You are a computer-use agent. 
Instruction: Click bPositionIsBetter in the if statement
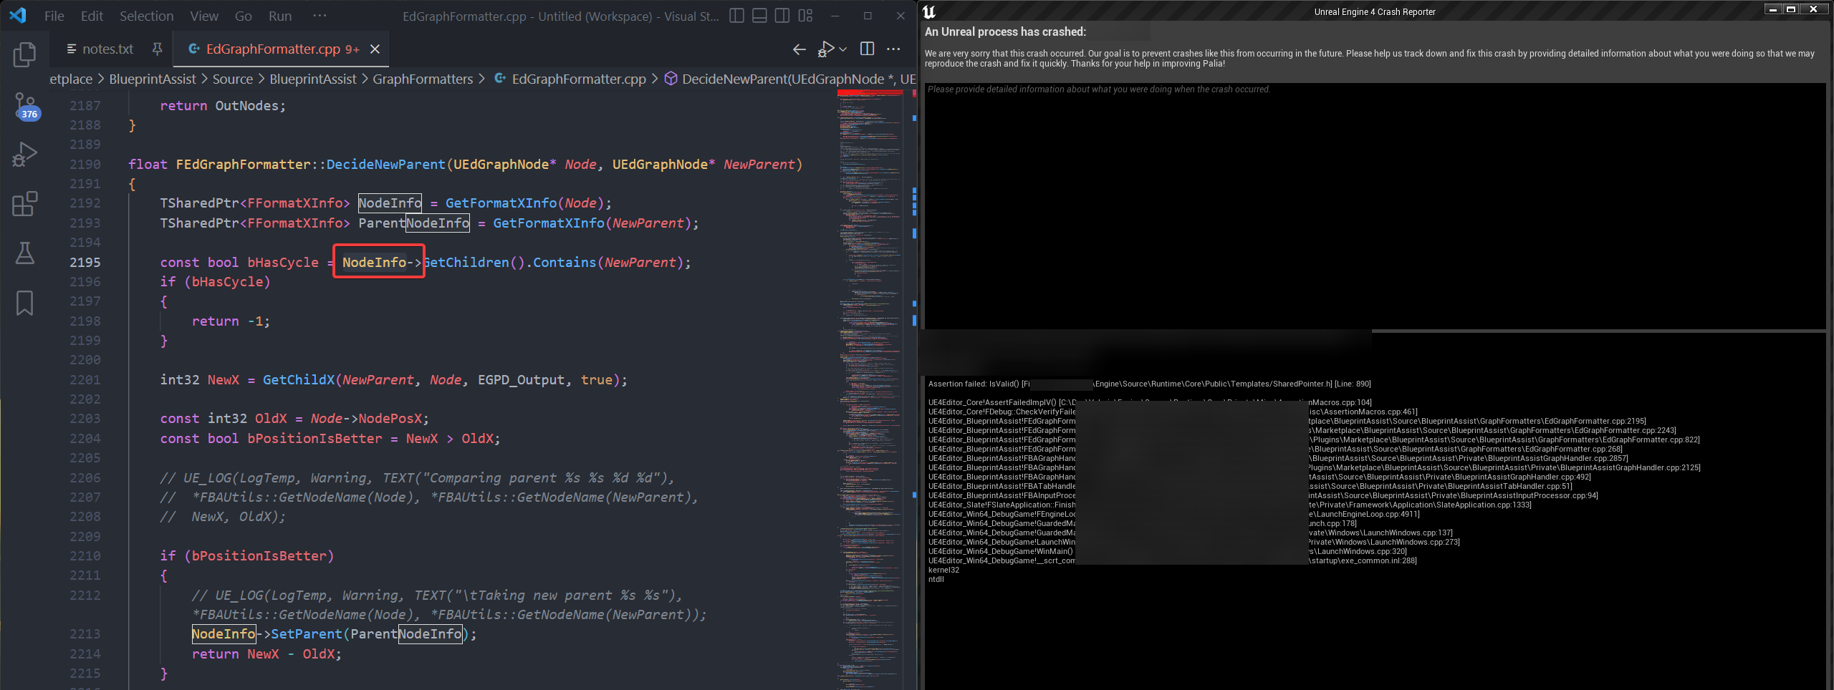point(259,555)
